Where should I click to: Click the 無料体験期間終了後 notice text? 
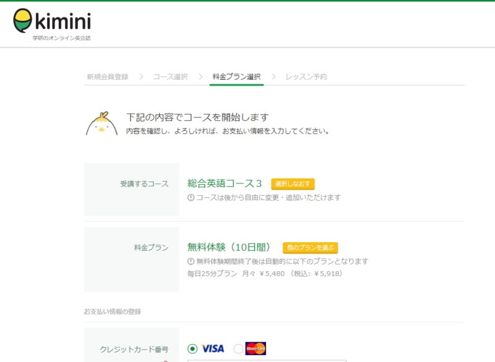282,261
